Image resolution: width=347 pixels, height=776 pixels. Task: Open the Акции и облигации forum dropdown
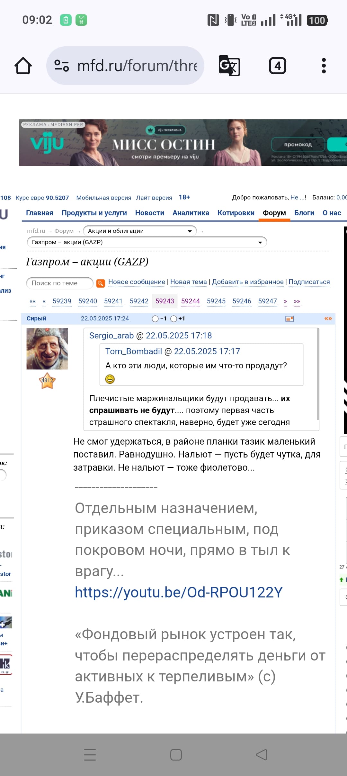[140, 231]
